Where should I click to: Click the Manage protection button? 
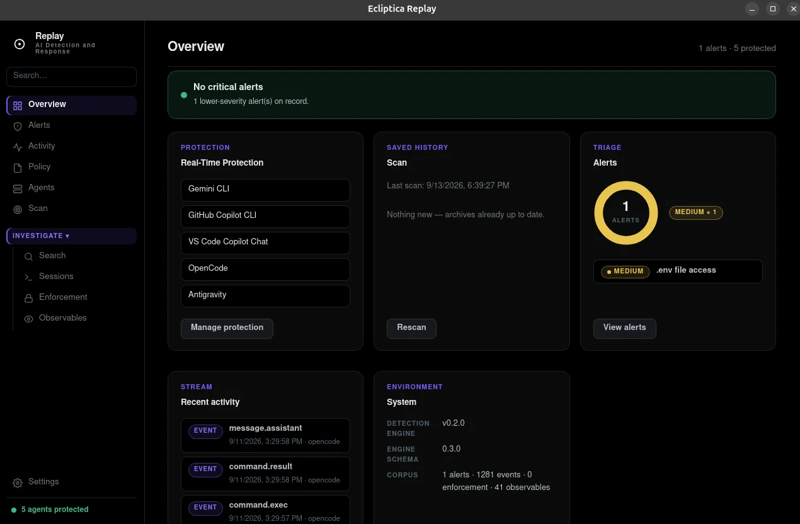(x=227, y=328)
